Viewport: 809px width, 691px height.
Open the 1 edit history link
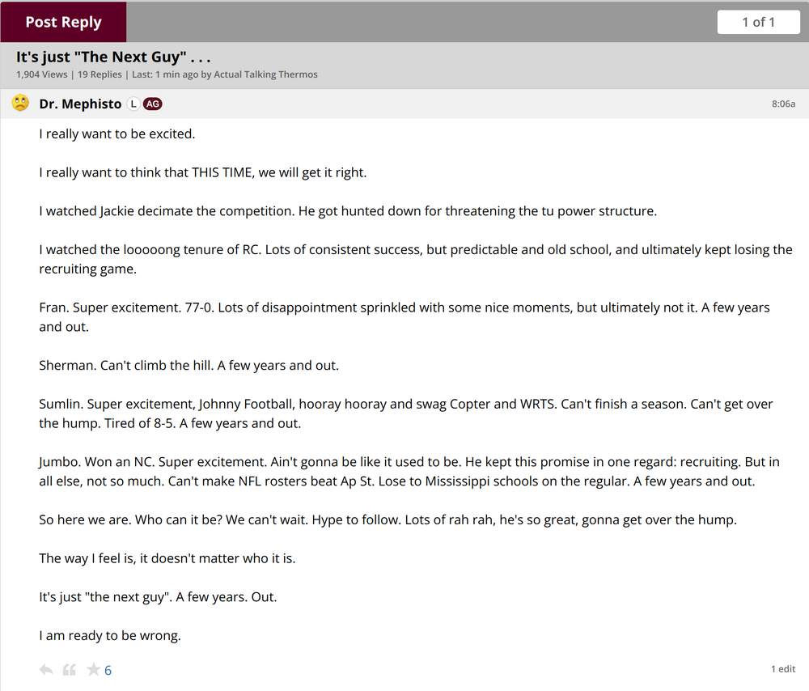[782, 669]
